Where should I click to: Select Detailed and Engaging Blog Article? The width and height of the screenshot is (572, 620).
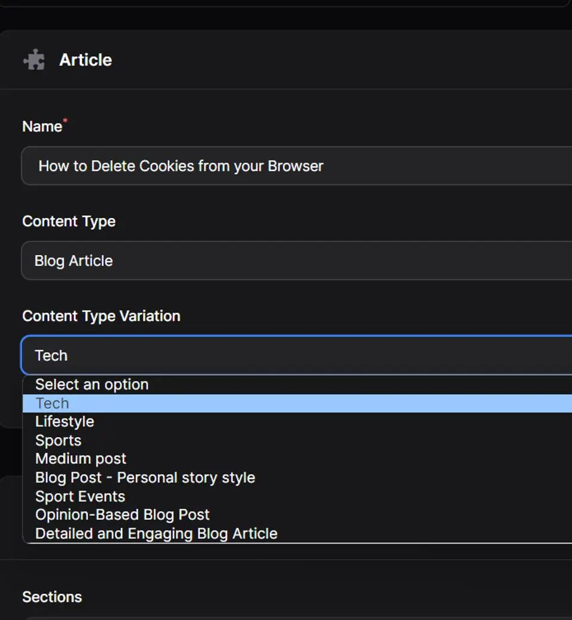coord(156,534)
